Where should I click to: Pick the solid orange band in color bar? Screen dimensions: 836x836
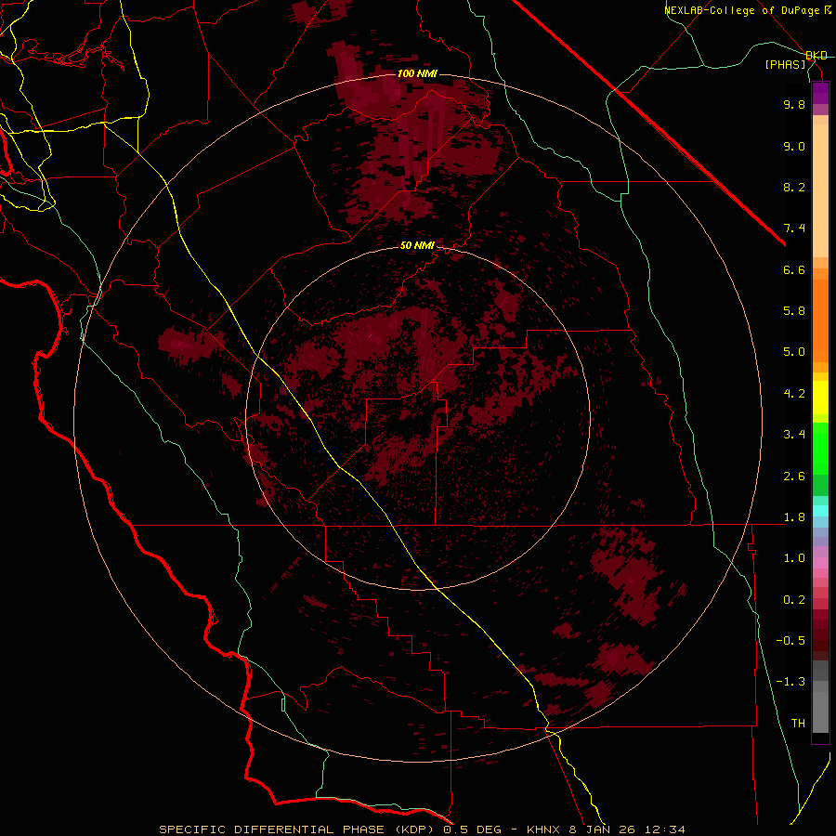pos(820,321)
